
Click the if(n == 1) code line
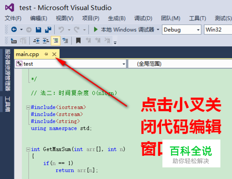[x=58, y=163]
